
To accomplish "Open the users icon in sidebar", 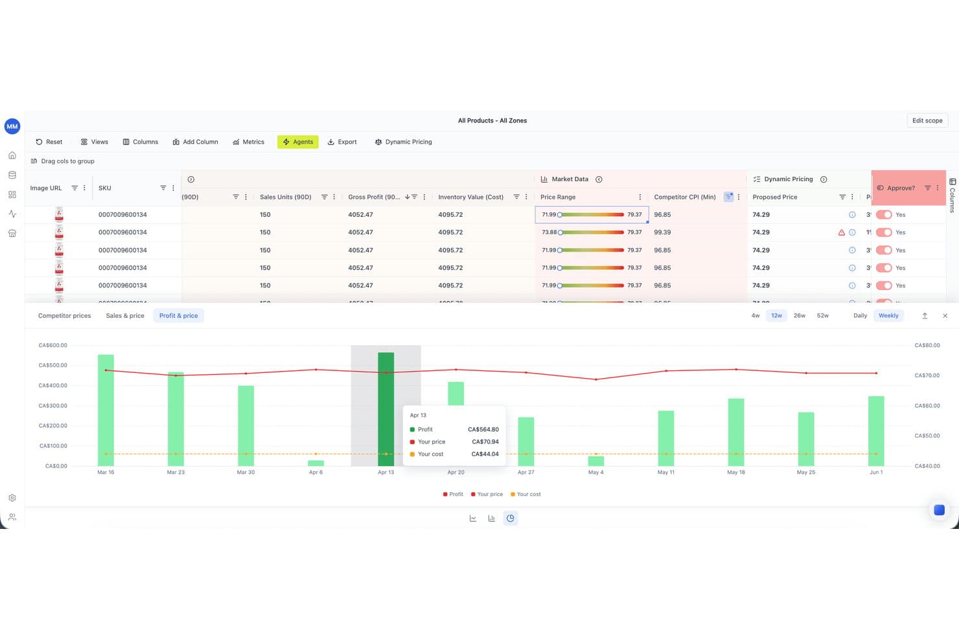I will [x=12, y=517].
